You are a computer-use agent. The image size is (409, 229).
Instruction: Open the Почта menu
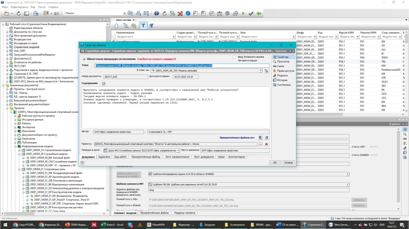coord(42,7)
